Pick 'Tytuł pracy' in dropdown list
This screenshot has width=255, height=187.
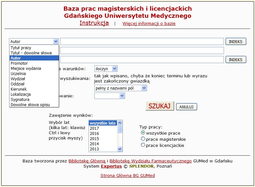pyautogui.click(x=21, y=48)
